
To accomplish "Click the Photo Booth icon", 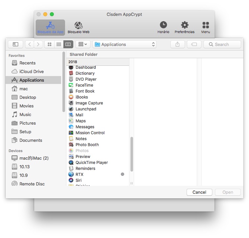I will coord(71,145).
